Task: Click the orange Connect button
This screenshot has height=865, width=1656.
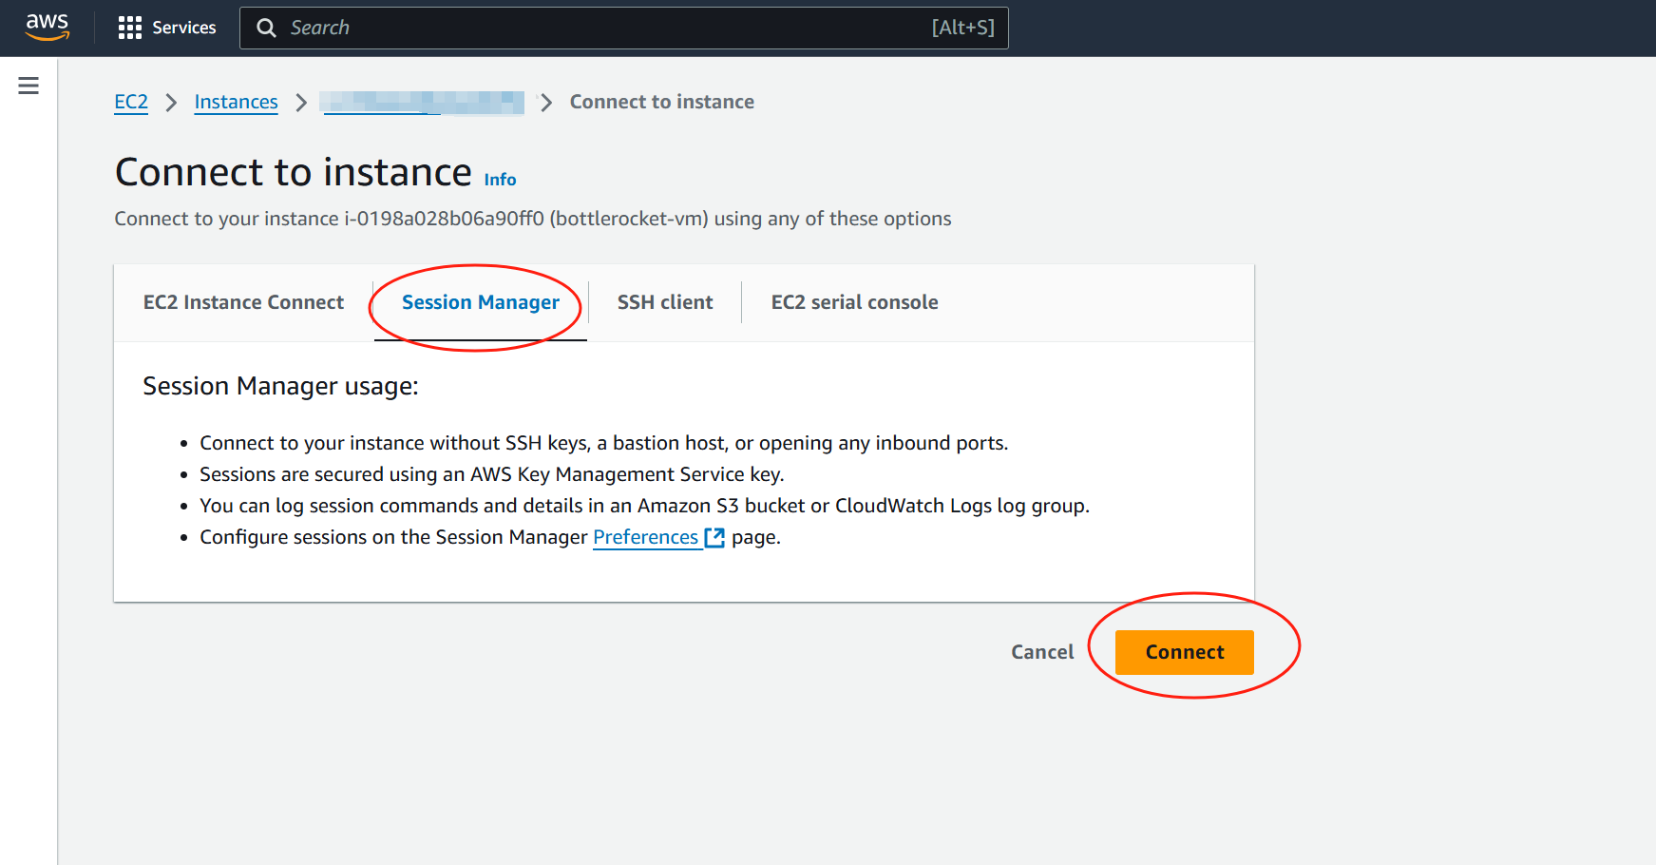Action: pos(1185,652)
